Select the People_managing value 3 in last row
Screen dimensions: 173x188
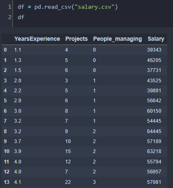click(x=94, y=182)
